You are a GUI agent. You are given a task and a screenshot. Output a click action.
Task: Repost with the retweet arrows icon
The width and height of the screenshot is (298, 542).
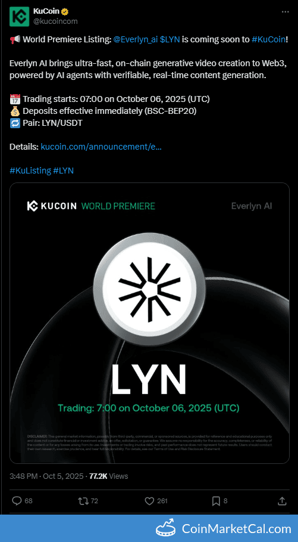[x=83, y=500]
